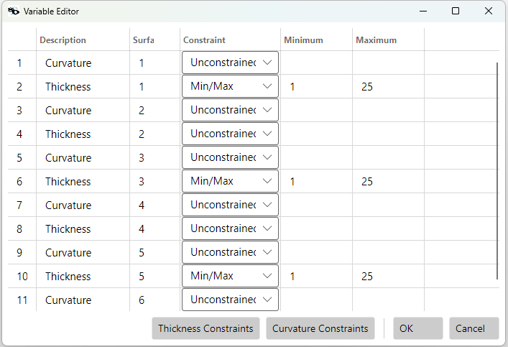Click the vertical scrollbar of the variable table
This screenshot has width=508, height=347.
[497, 171]
